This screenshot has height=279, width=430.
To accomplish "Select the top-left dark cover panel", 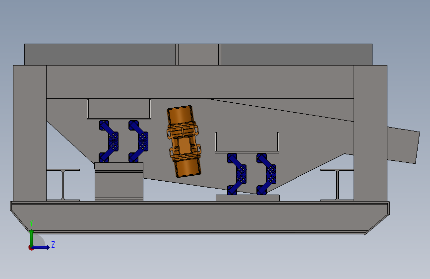I will pos(100,55).
